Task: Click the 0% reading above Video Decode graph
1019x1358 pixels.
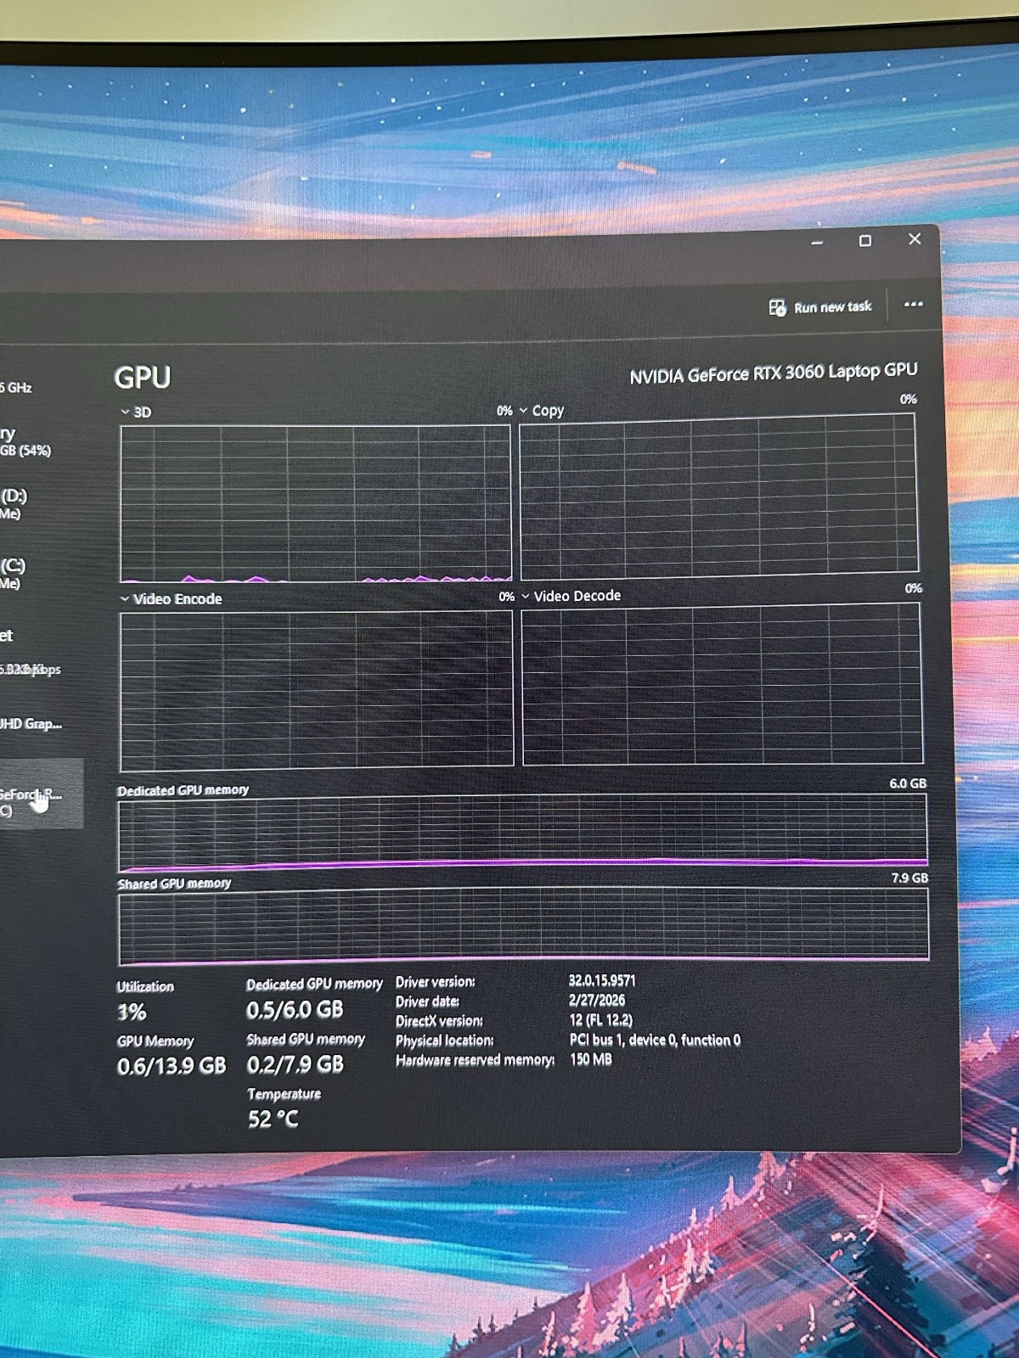Action: click(x=914, y=588)
